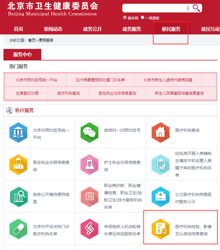Click 公立医疗机构特需医疗服务公示 link text

coord(193,198)
